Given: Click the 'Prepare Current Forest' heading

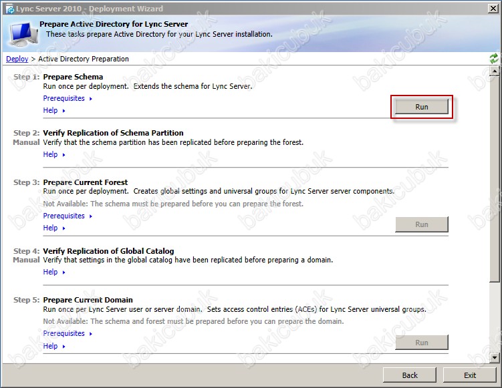Looking at the screenshot, I should (86, 182).
